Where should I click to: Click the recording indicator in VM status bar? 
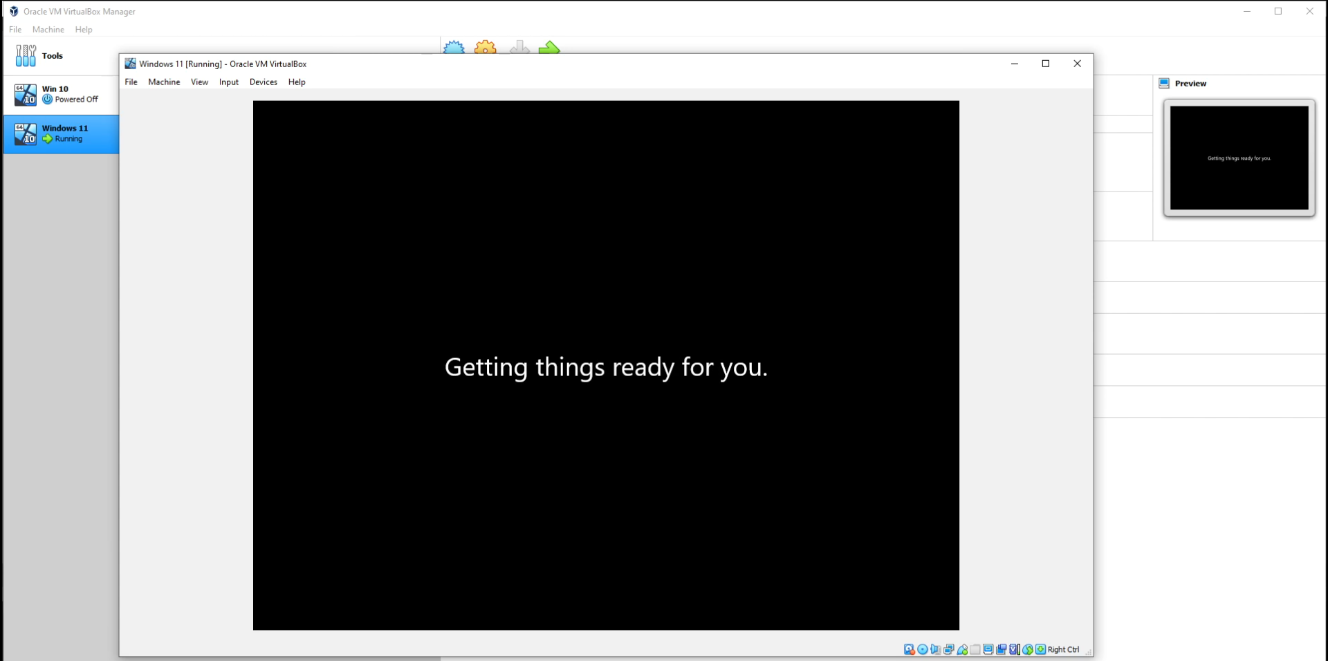pos(1002,649)
